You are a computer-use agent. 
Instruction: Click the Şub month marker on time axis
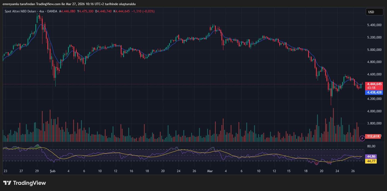(53, 171)
